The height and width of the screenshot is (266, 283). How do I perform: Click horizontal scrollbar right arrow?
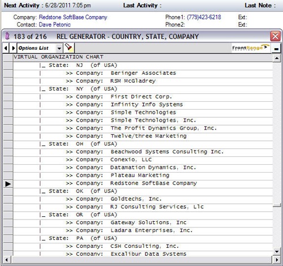pos(277,260)
